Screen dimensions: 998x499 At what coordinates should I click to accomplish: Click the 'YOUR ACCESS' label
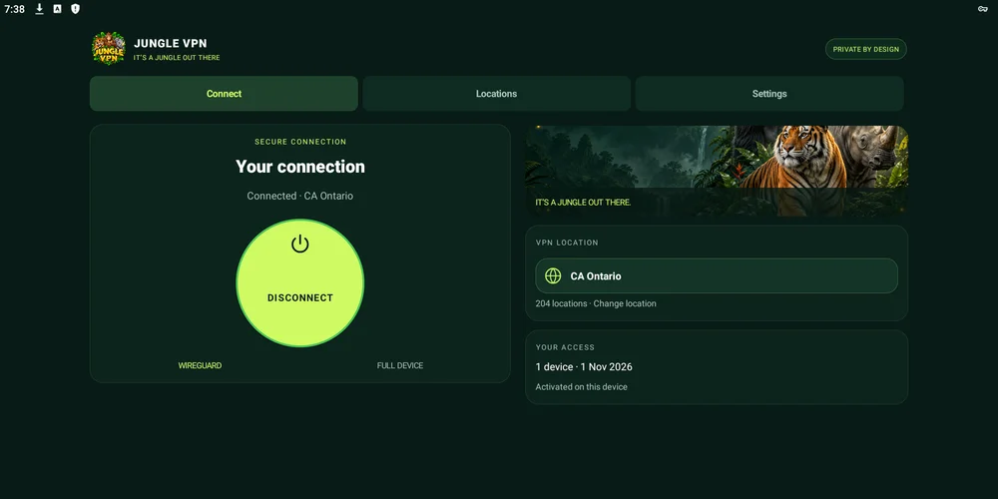coord(565,347)
